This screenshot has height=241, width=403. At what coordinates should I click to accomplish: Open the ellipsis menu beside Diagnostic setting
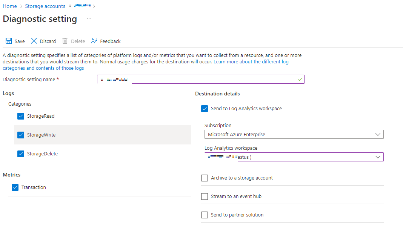pos(89,19)
